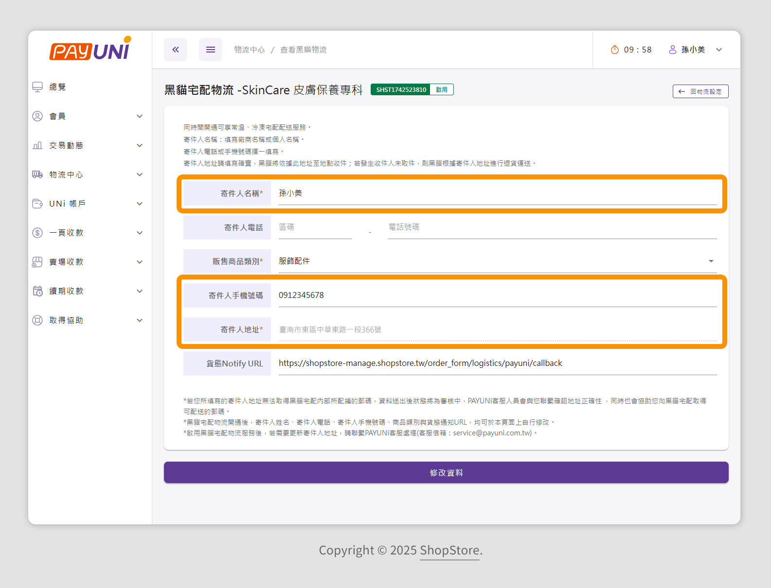Click the 續期收款 calendar icon
This screenshot has width=771, height=588.
[37, 291]
